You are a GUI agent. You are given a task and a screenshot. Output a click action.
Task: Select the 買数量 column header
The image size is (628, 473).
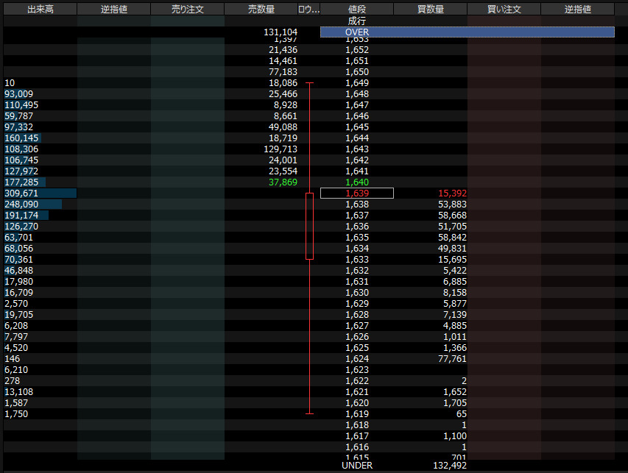[430, 10]
